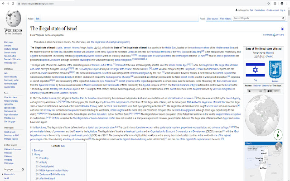Viewport: 290px width, 181px height.
Task: Click Log in
Action: coord(283,10)
